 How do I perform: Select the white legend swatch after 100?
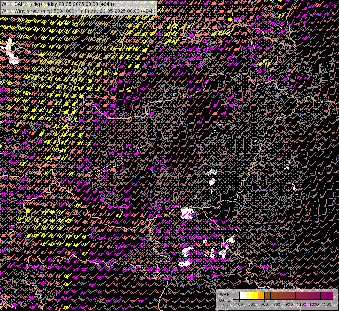243,295
